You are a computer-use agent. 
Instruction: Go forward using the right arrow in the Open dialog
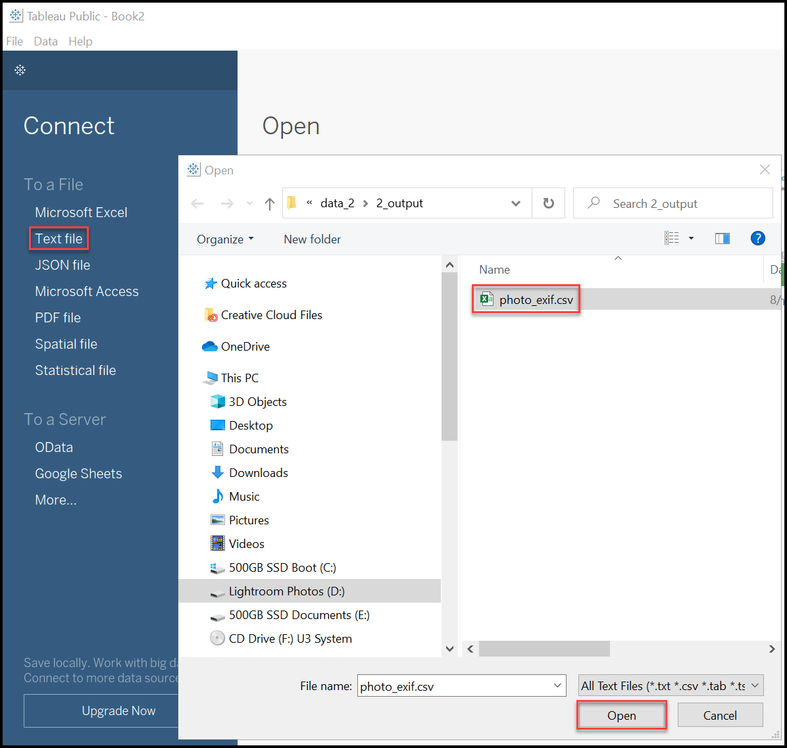tap(227, 203)
